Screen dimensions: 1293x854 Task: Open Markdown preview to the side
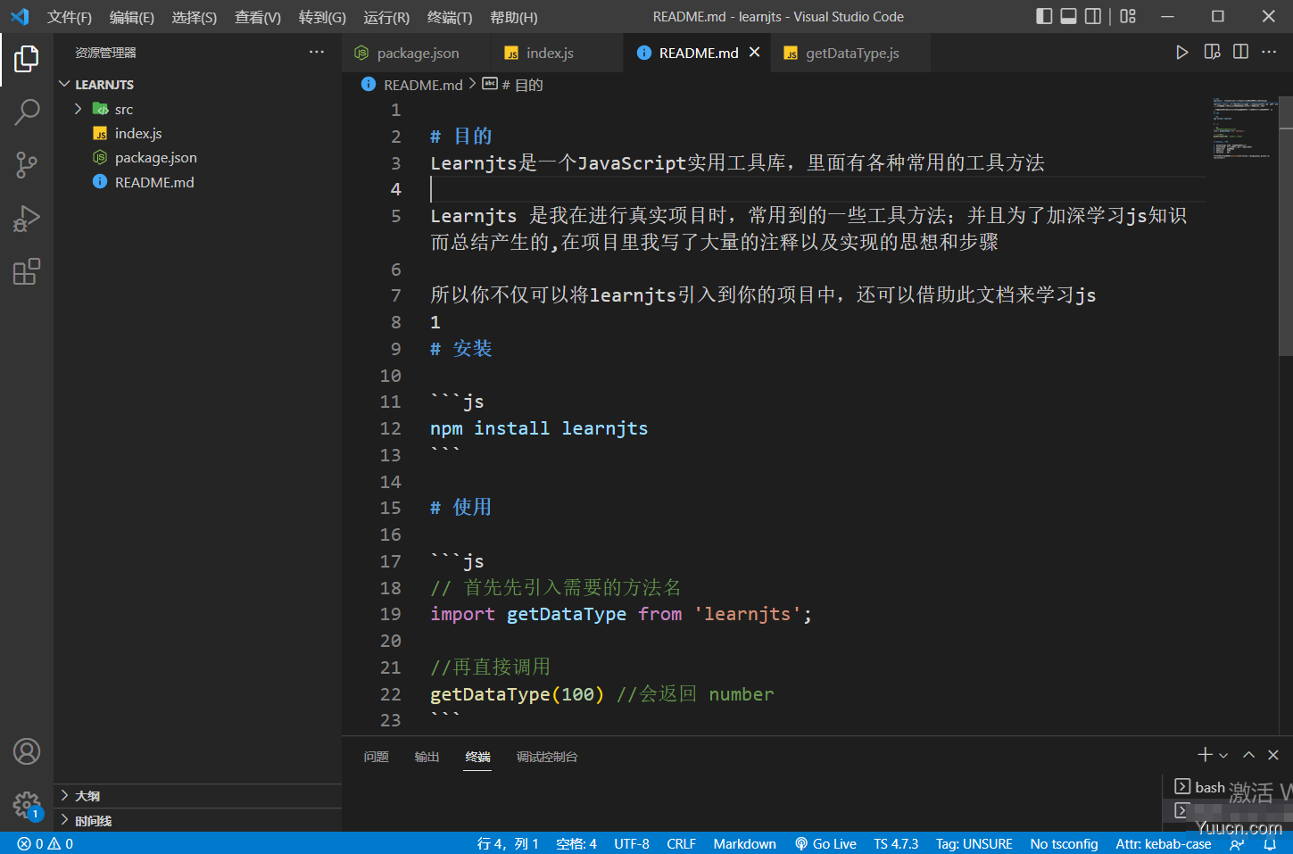coord(1212,52)
